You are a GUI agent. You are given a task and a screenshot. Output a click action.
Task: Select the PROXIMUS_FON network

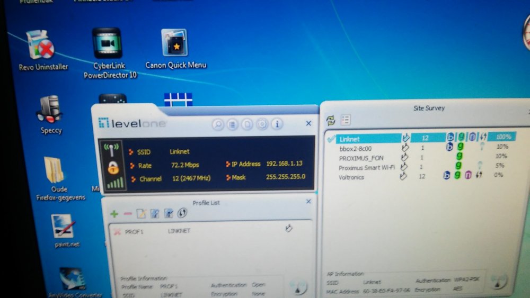[361, 158]
